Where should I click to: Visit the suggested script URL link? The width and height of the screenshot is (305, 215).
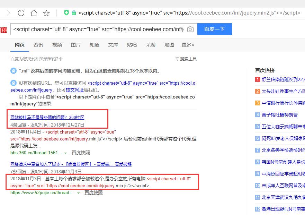(x=141, y=83)
